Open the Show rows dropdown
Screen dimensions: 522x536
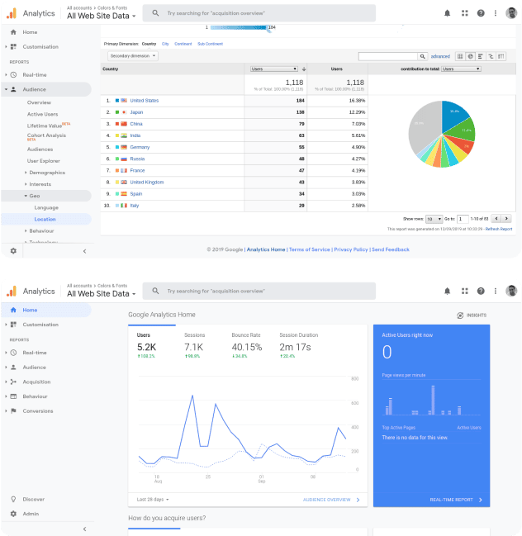pyautogui.click(x=434, y=219)
